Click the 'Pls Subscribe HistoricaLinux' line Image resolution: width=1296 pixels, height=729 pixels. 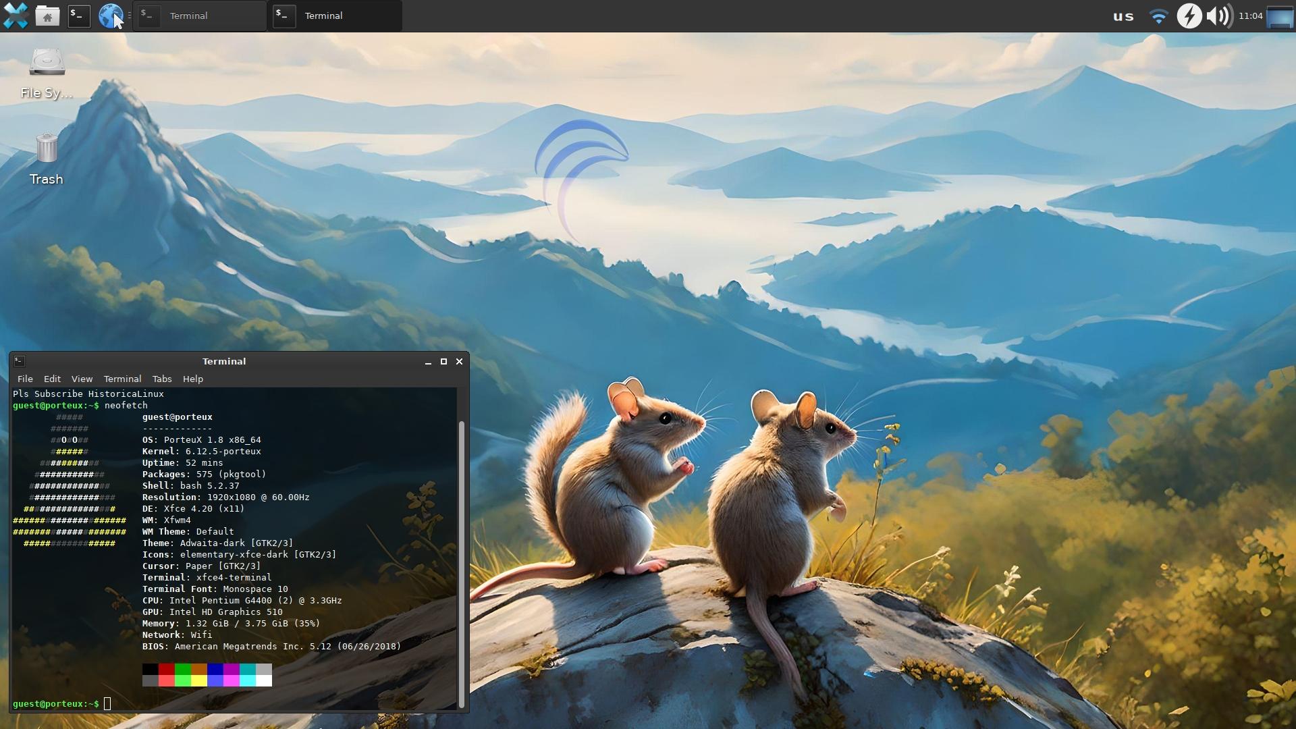88,394
